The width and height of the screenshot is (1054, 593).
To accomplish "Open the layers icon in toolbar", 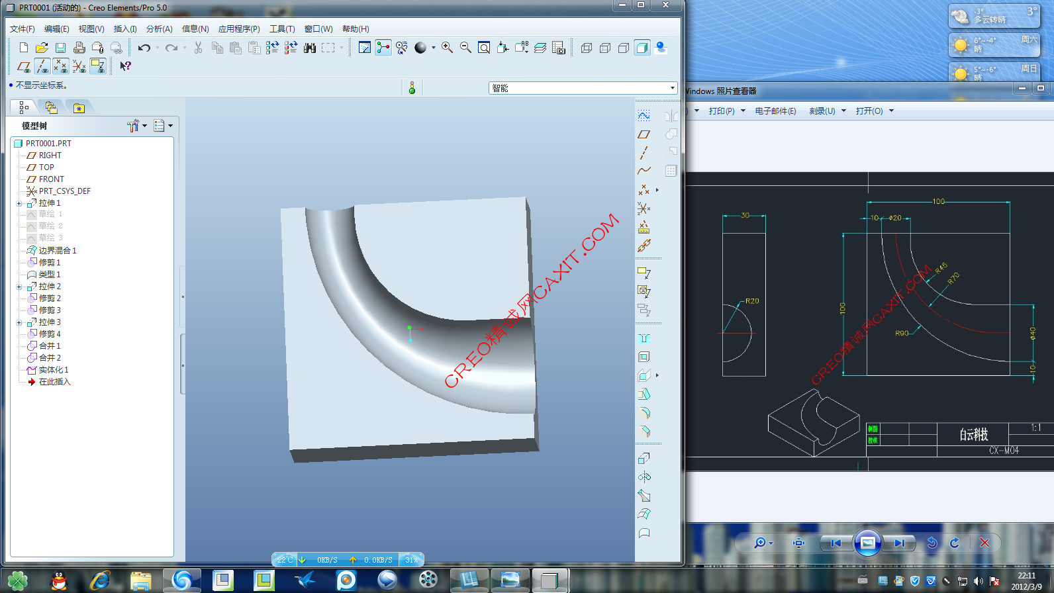I will pos(540,48).
